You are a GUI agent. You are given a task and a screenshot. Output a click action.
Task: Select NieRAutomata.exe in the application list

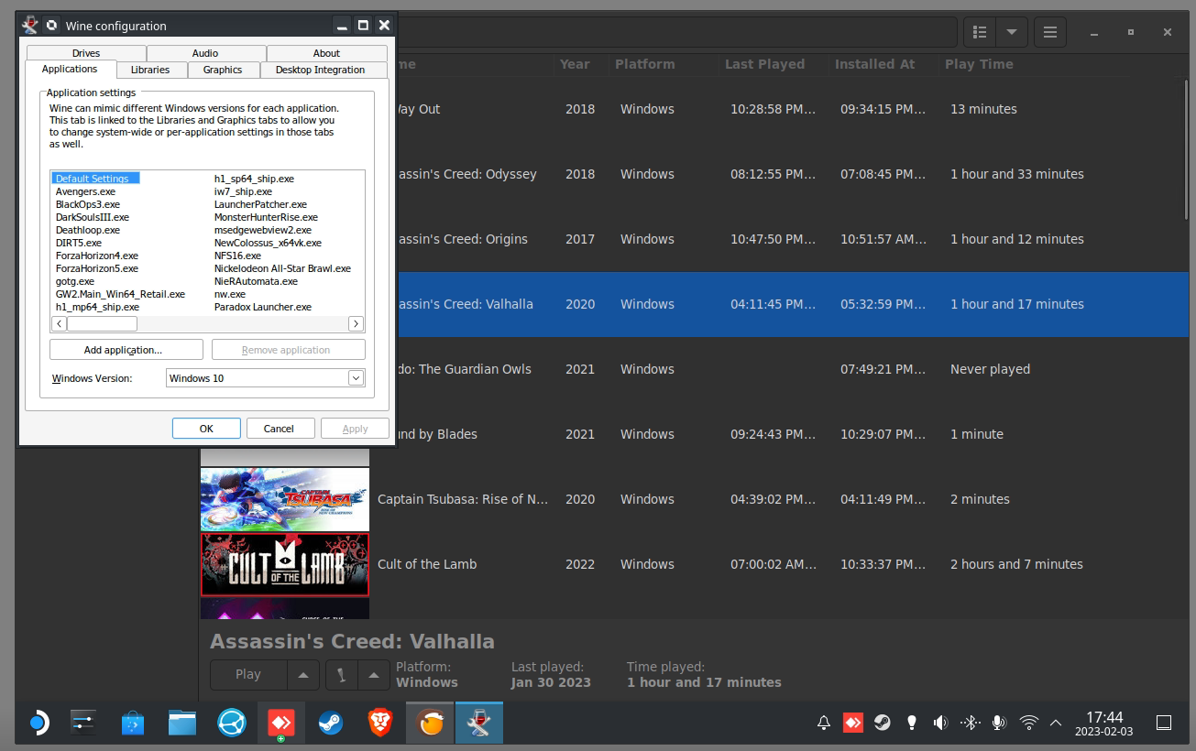pyautogui.click(x=256, y=281)
